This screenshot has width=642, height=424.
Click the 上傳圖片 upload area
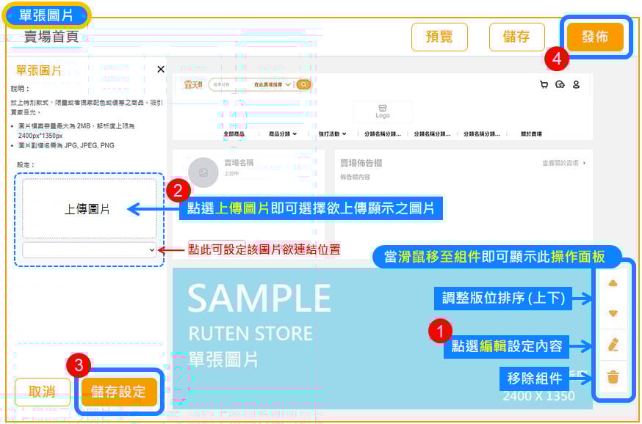[x=89, y=209]
